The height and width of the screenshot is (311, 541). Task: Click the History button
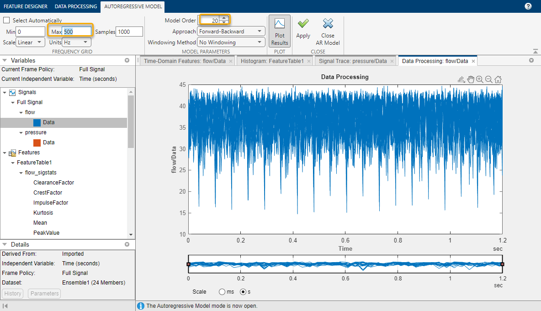pos(13,294)
